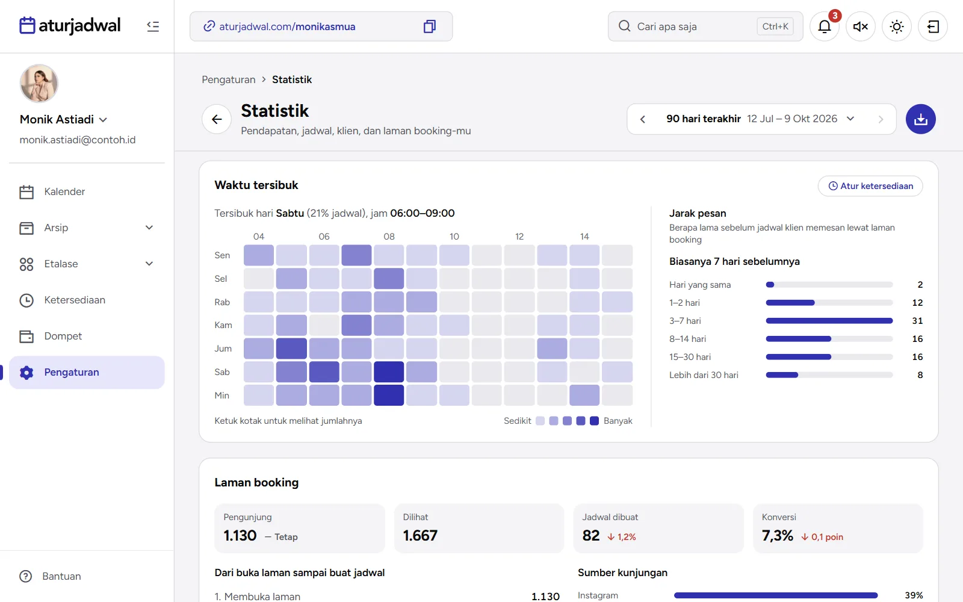This screenshot has height=602, width=963.
Task: Open the notifications bell
Action: point(825,26)
